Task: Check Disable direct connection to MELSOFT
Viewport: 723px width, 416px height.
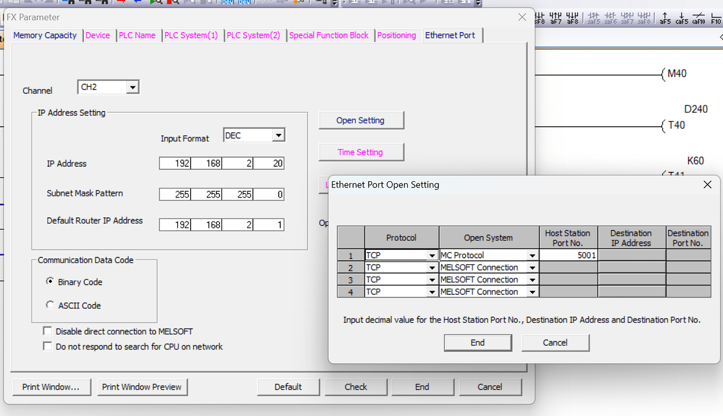Action: [48, 331]
